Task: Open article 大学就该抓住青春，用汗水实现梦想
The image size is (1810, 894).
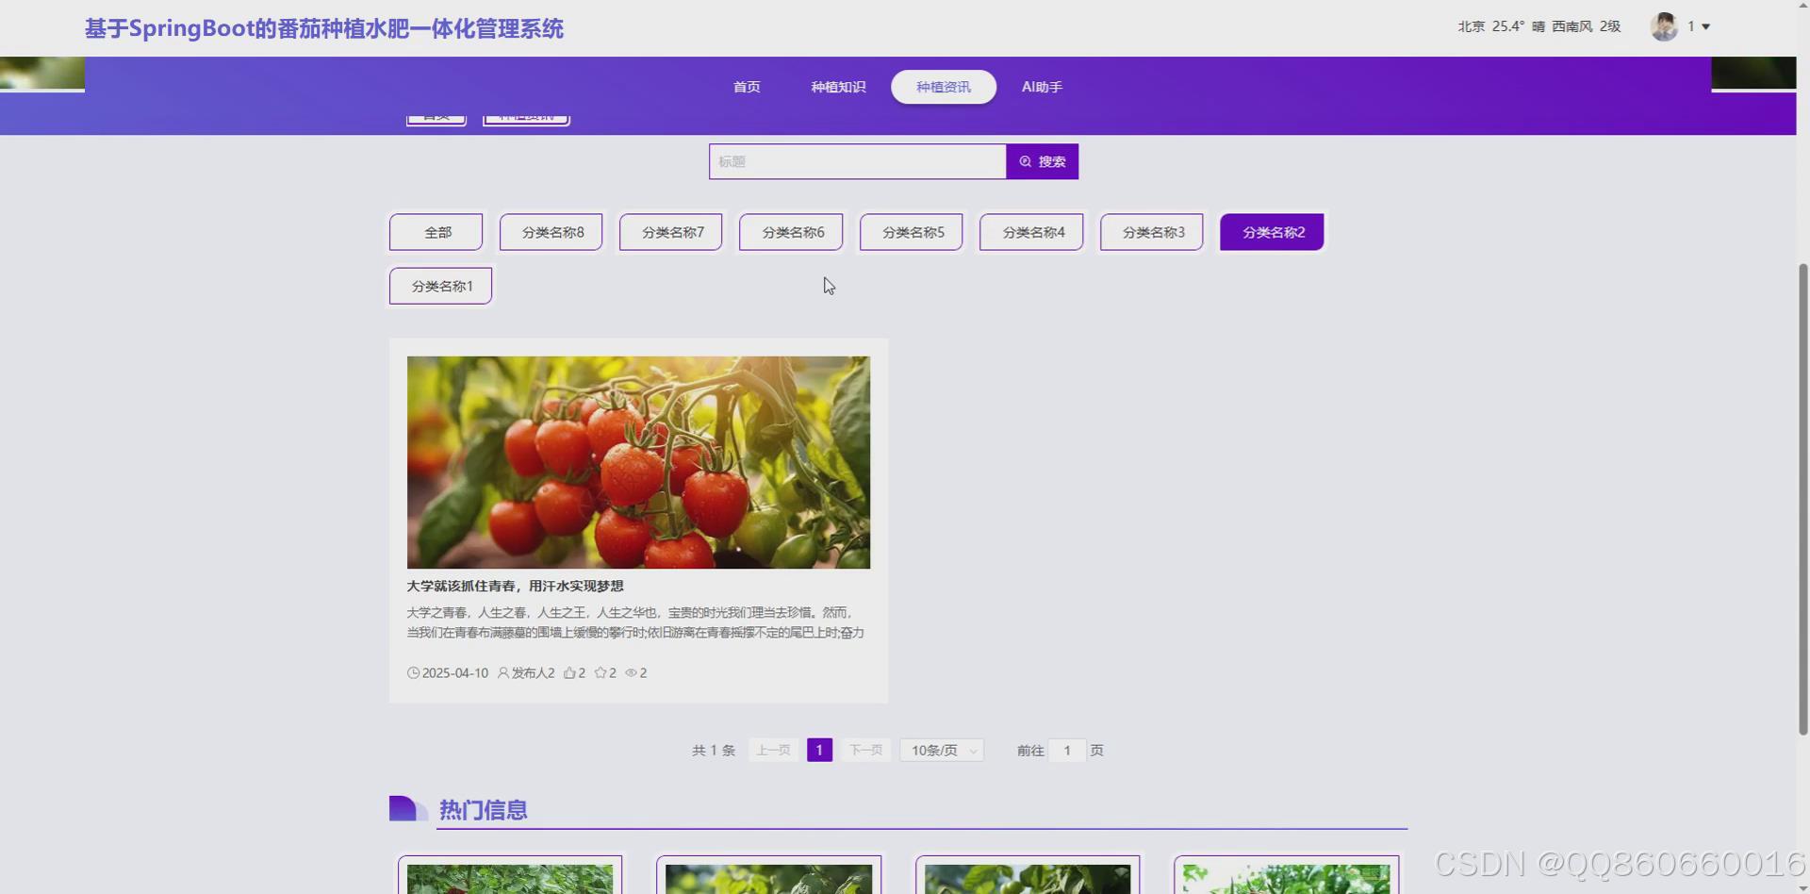Action: point(515,587)
